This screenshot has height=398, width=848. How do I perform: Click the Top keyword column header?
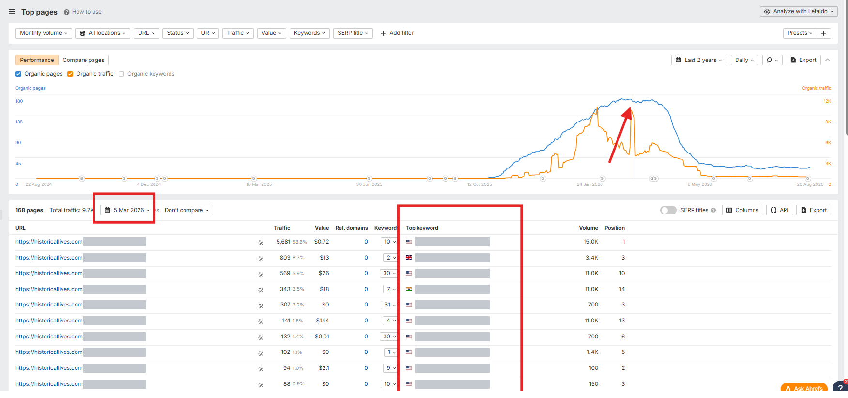coord(422,228)
